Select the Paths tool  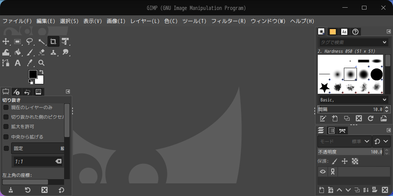tap(5, 63)
